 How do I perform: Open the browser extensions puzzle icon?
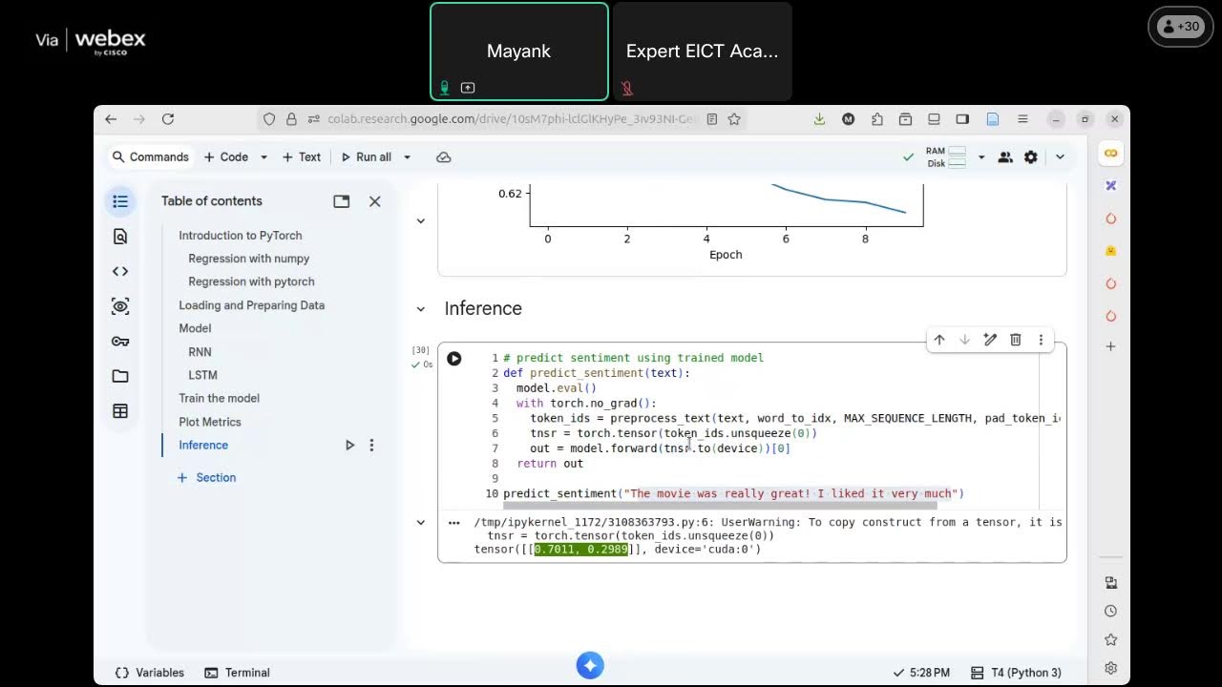click(876, 119)
